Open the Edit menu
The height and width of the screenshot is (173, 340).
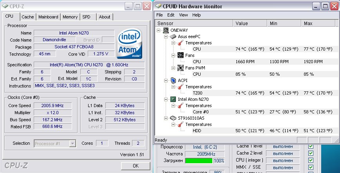171,15
